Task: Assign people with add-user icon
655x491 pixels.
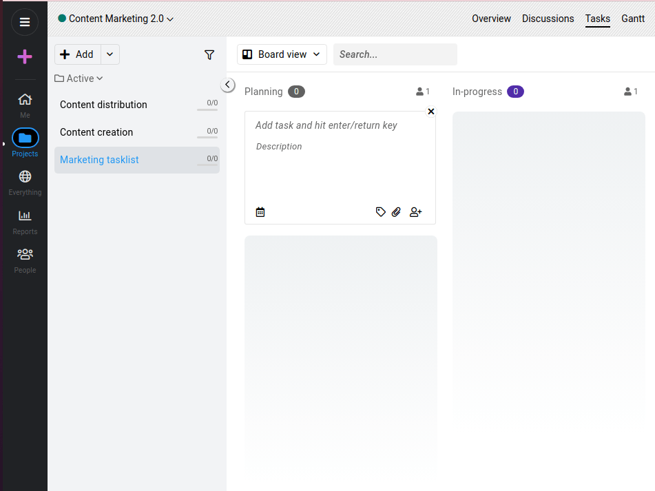Action: [415, 212]
